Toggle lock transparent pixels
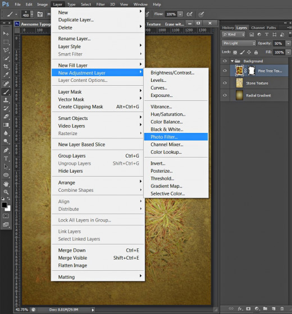 tap(235, 53)
